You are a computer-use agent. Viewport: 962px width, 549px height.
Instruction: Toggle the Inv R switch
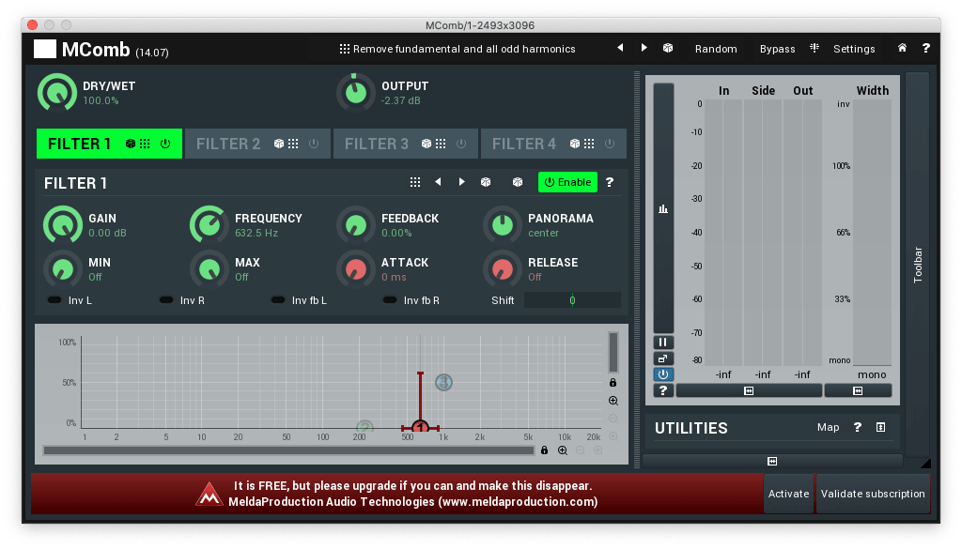click(166, 300)
